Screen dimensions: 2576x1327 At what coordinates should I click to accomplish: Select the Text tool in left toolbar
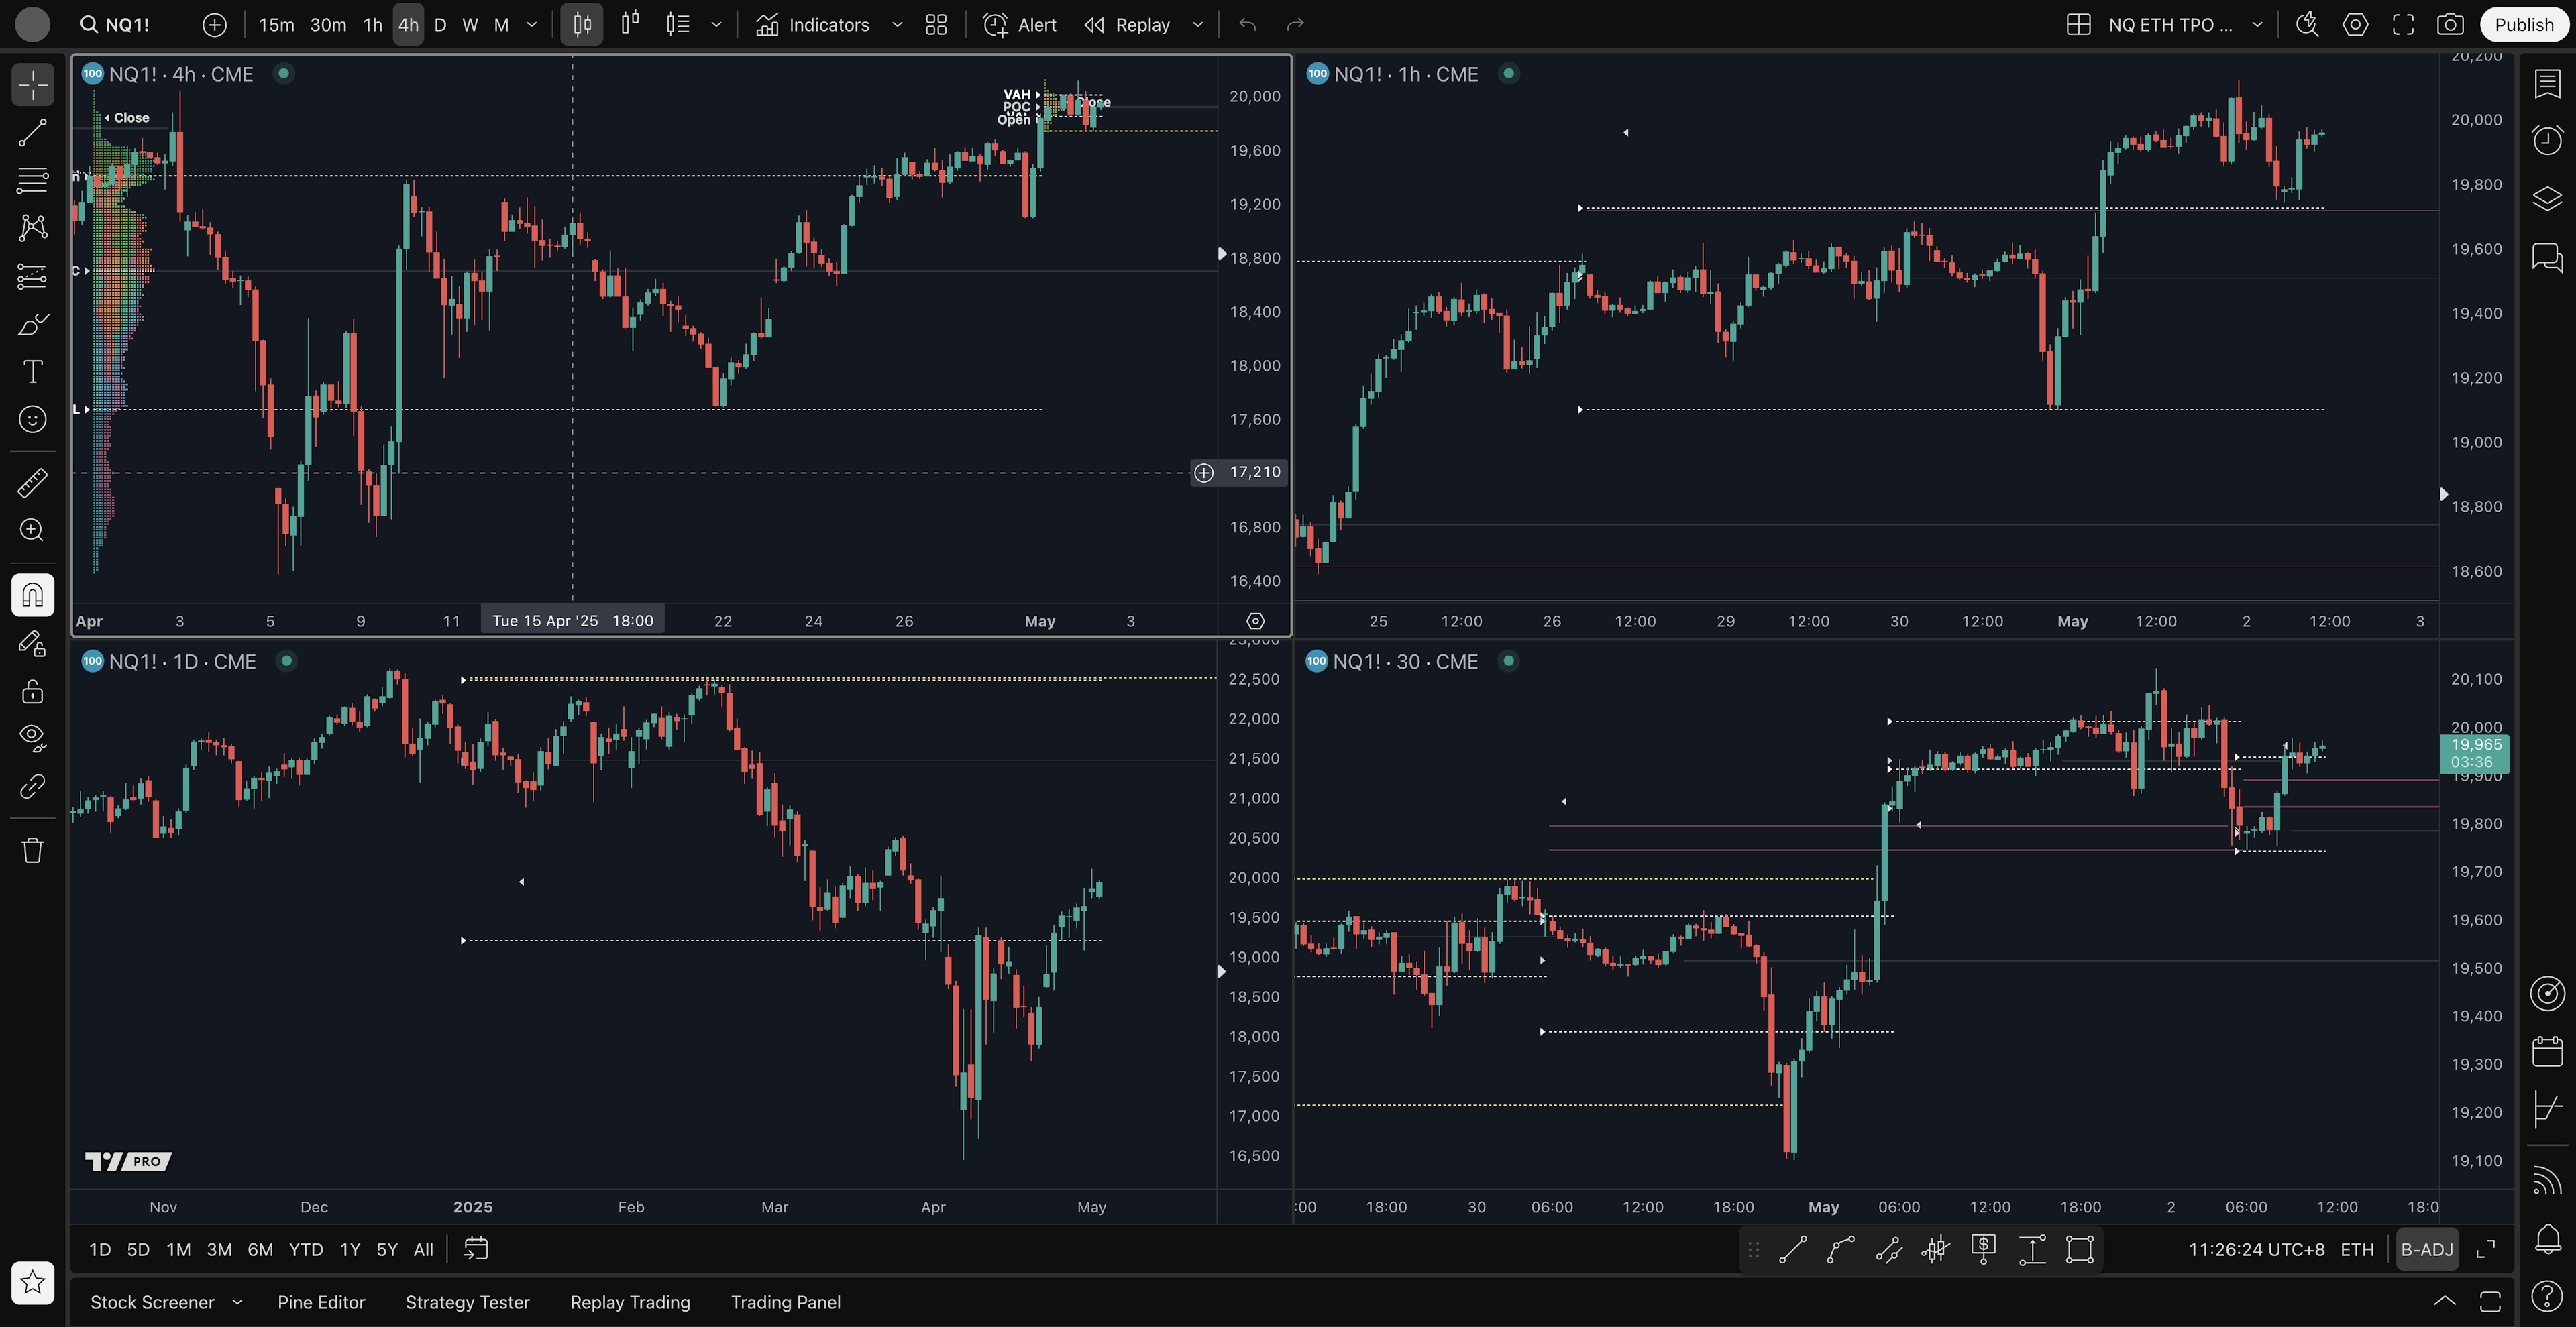(x=32, y=371)
